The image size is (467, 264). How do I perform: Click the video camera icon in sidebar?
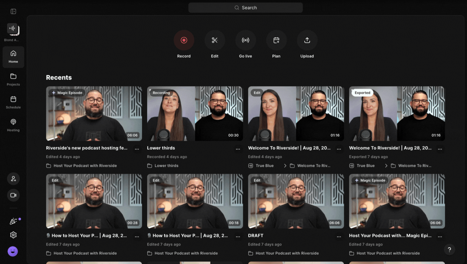coord(13,195)
